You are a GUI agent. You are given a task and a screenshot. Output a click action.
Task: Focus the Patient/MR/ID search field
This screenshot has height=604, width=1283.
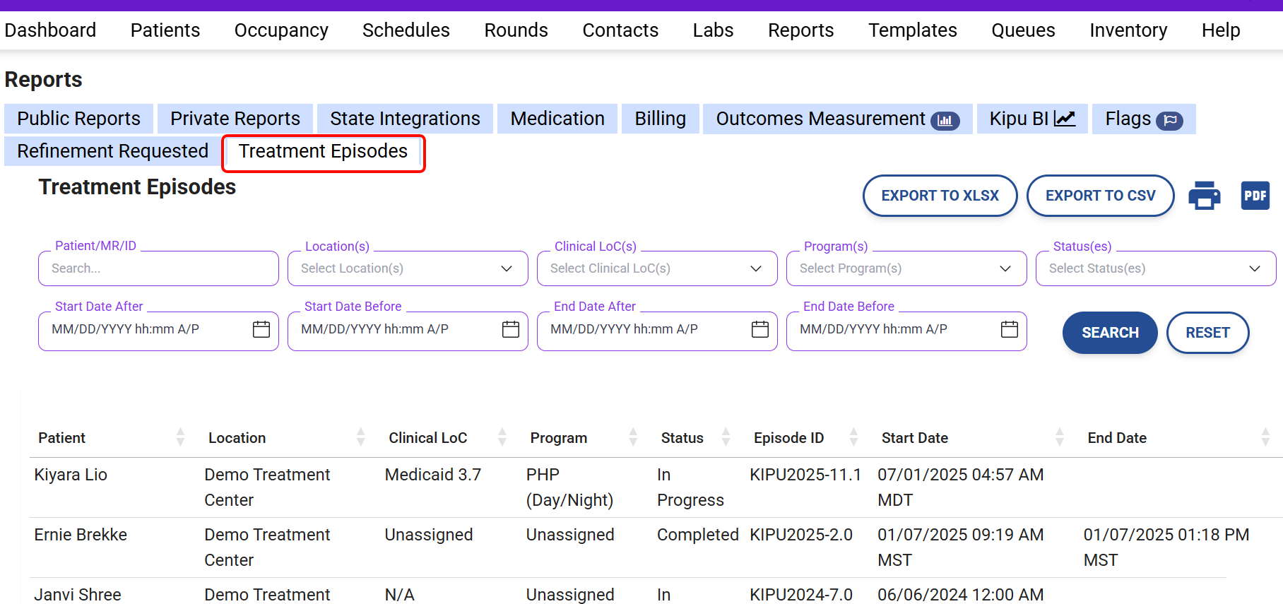pyautogui.click(x=158, y=268)
